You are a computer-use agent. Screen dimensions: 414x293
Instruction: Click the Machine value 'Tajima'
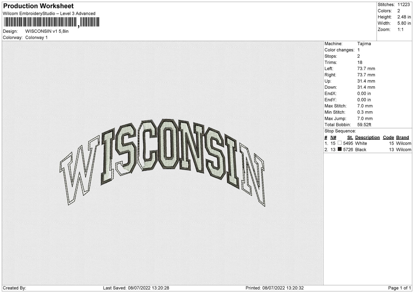click(x=364, y=44)
